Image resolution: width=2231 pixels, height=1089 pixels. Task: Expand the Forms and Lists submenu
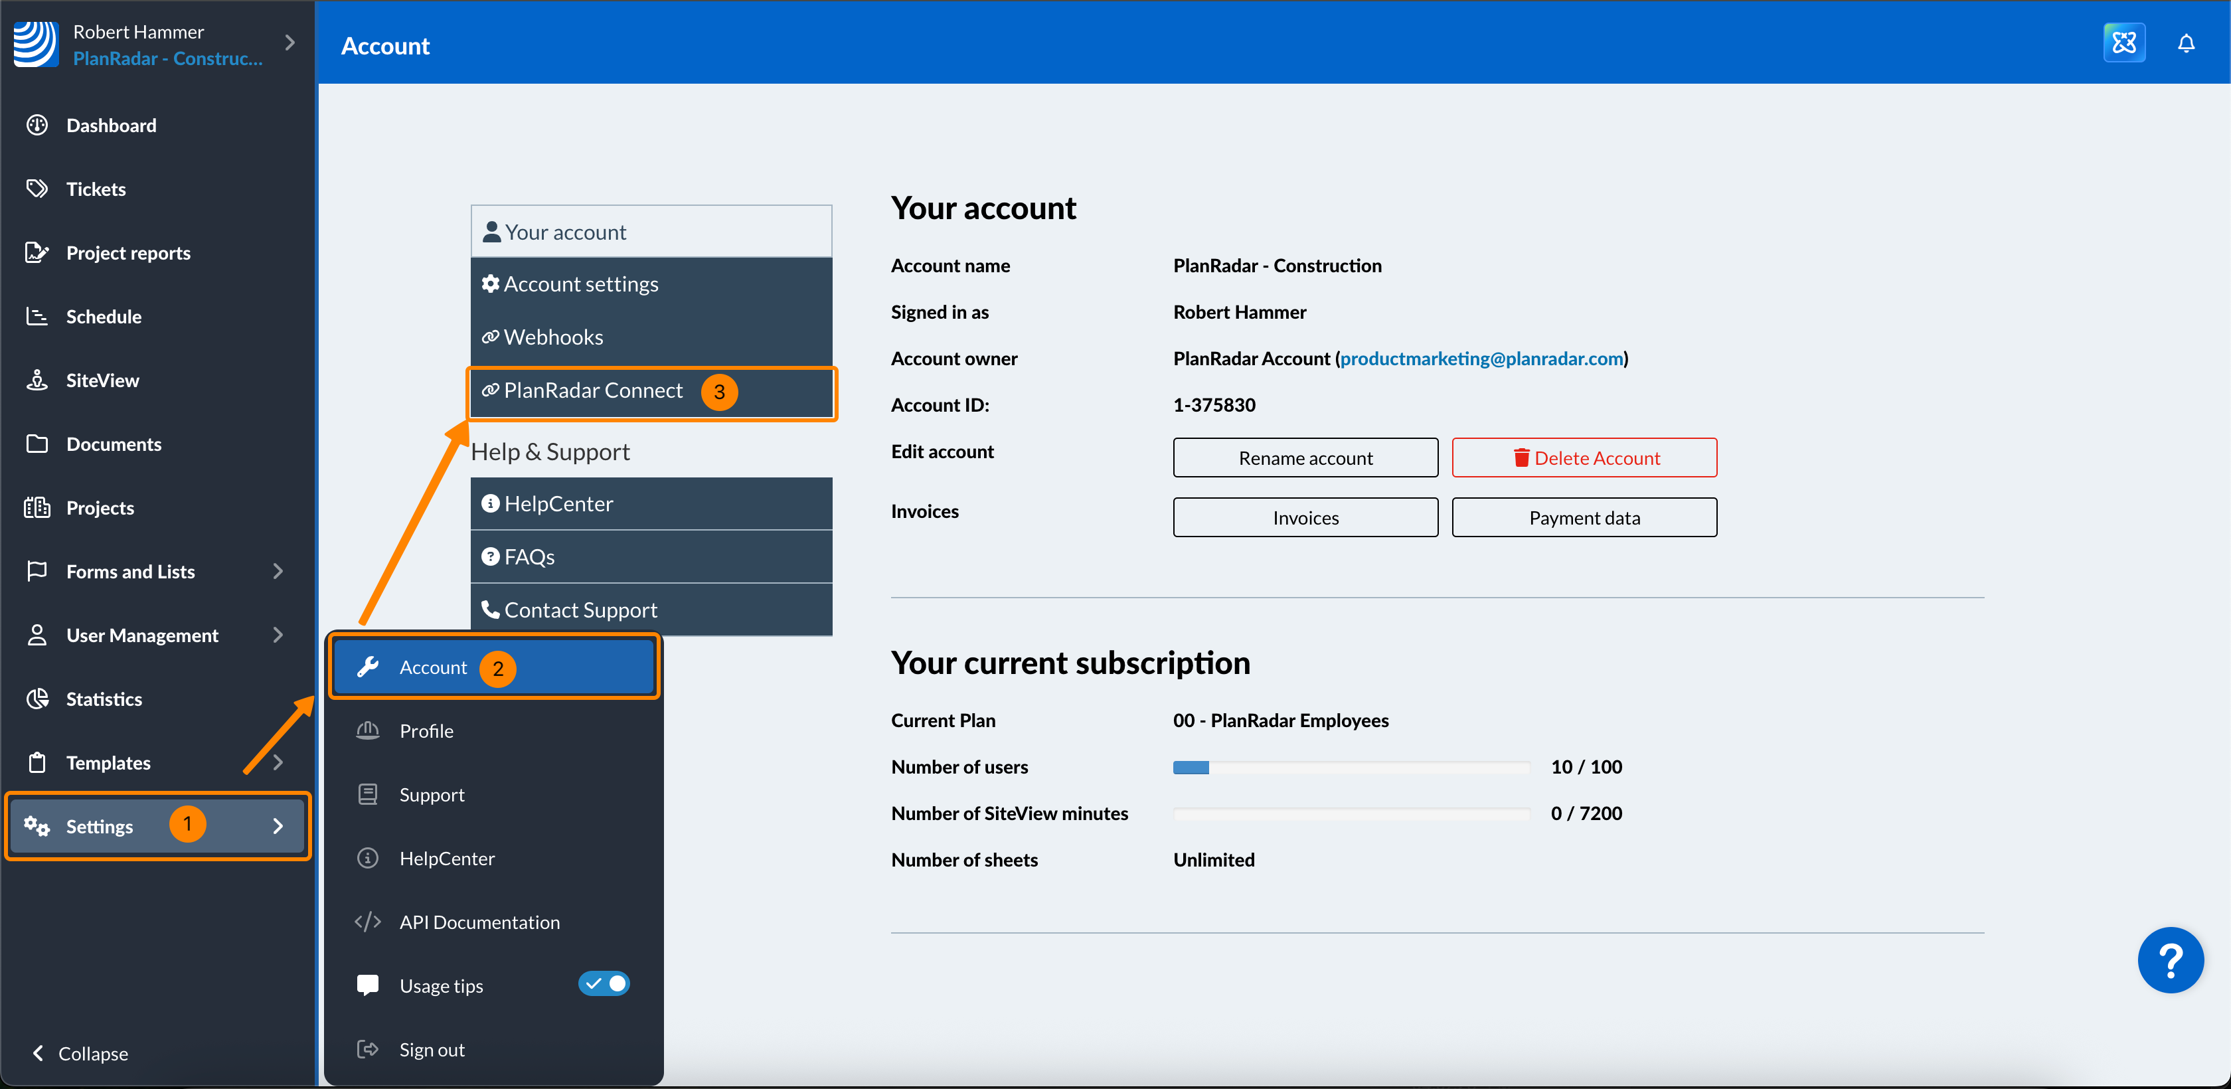click(278, 571)
